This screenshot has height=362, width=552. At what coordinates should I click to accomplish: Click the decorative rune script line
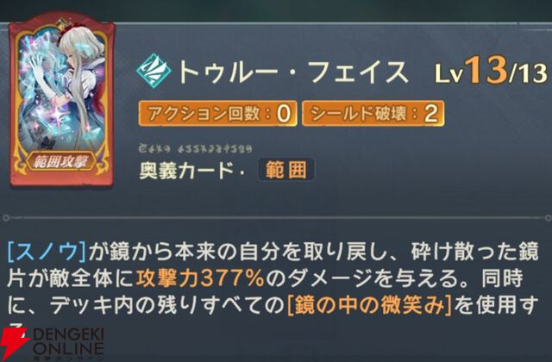click(196, 148)
